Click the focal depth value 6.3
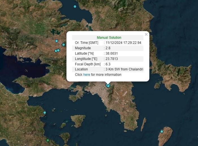Viewport: 198px width, 146px height. (108, 64)
